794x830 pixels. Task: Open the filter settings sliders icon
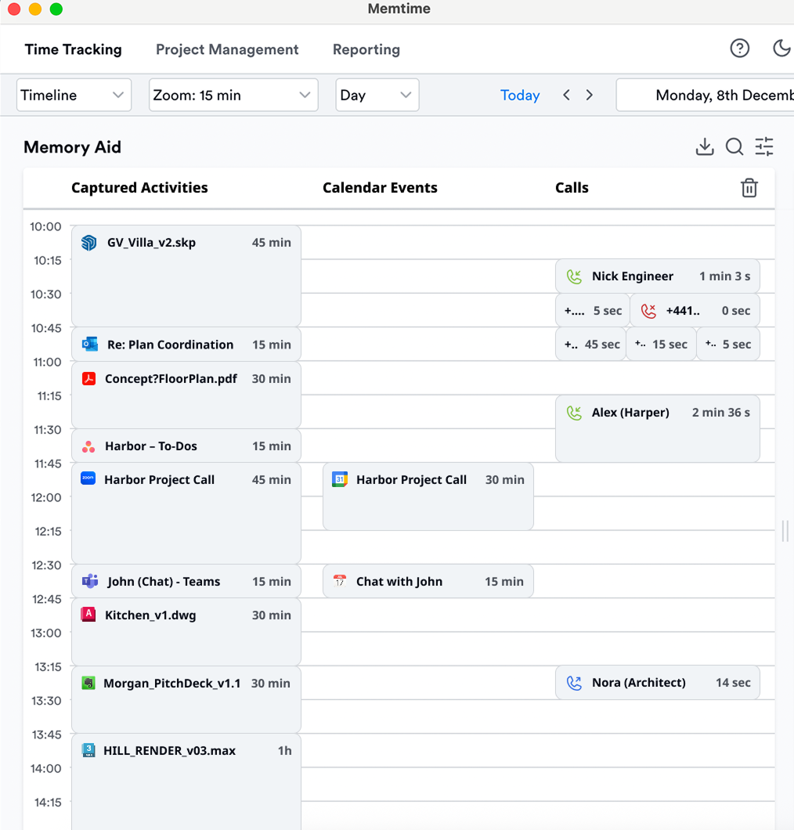point(763,146)
